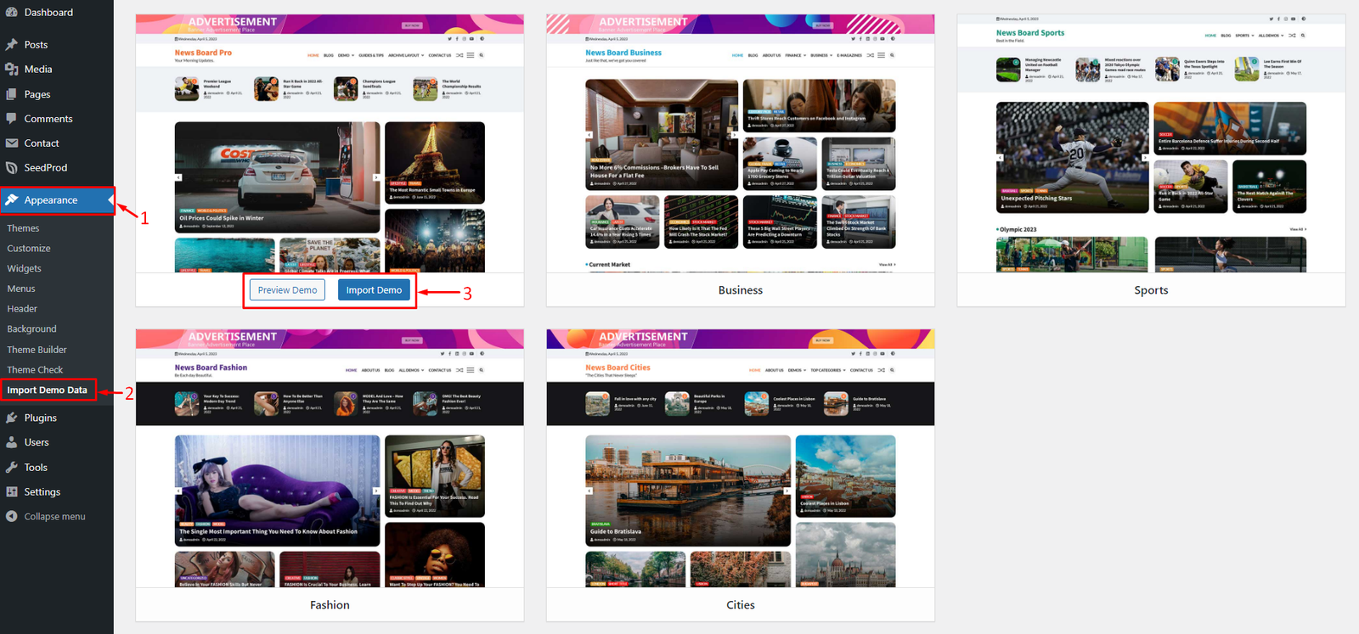Click the Dashboard gauge icon
This screenshot has height=634, width=1359.
(x=11, y=13)
